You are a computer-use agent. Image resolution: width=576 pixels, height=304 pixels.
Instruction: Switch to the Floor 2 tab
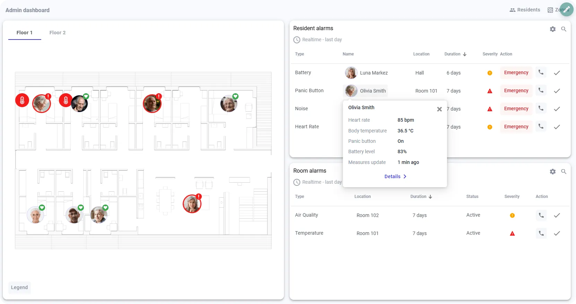57,33
